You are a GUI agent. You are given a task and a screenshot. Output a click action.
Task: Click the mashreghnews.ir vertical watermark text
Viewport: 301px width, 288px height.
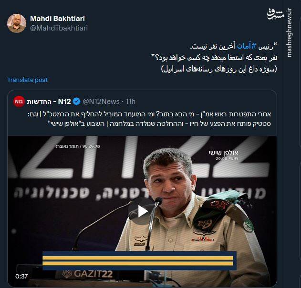click(290, 32)
